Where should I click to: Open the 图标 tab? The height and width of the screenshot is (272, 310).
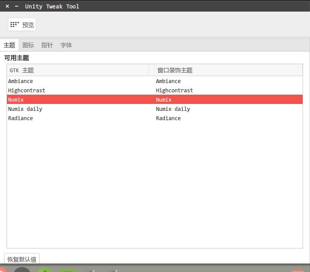(x=28, y=45)
